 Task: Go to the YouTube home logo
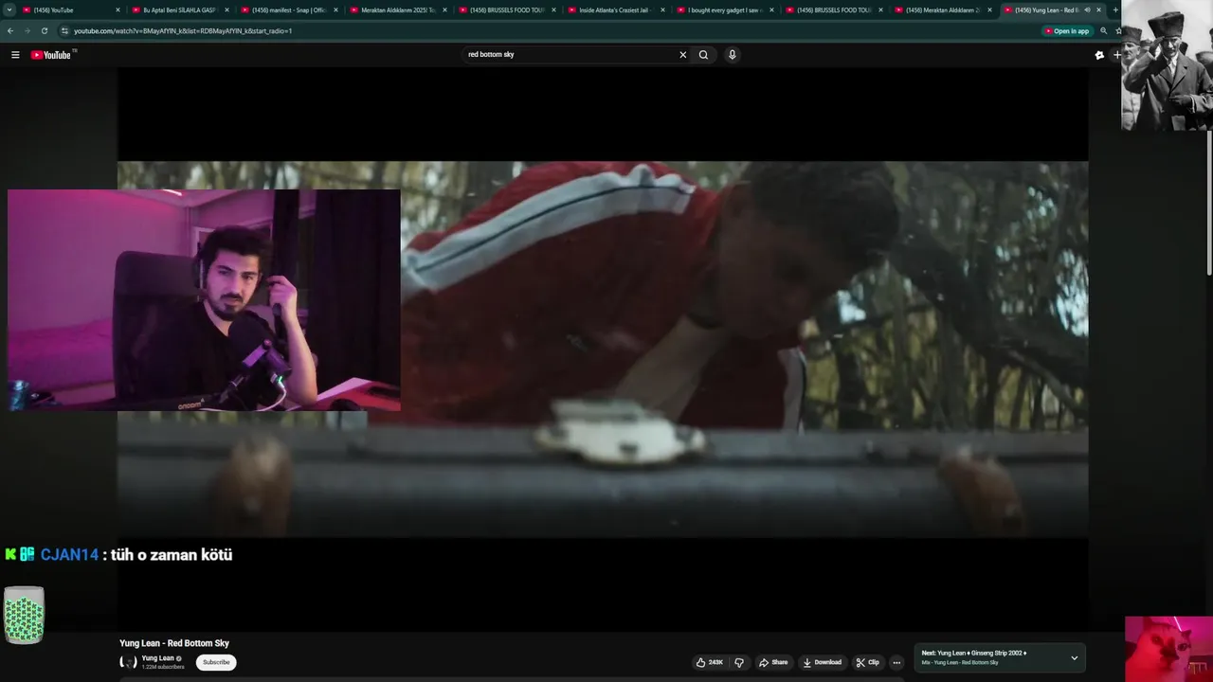pos(52,55)
